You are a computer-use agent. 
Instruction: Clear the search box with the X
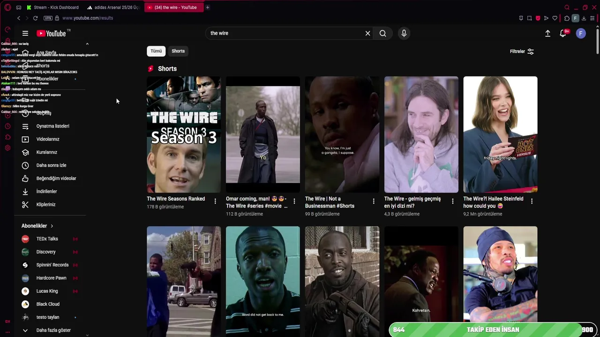tap(367, 33)
